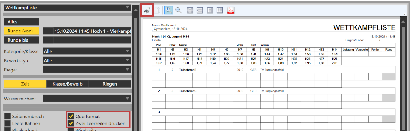Image resolution: width=410 pixels, height=131 pixels.
Task: Uncheck the Querformat option
Action: [71, 116]
